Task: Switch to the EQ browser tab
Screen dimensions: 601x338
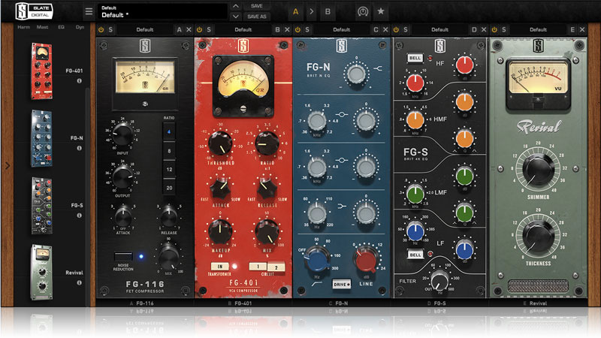Action: tap(62, 29)
